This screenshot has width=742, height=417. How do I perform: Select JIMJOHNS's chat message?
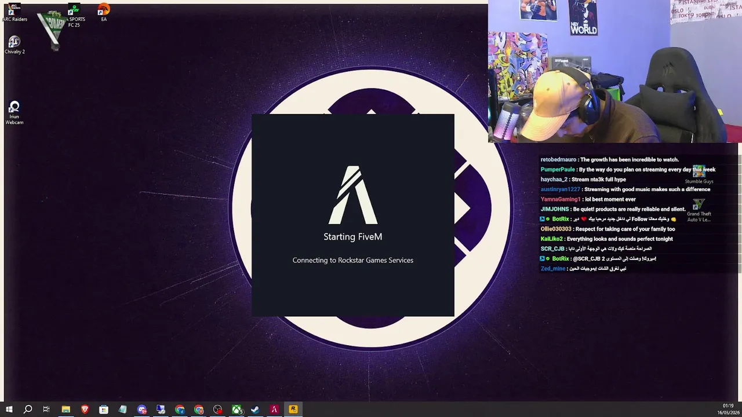613,209
